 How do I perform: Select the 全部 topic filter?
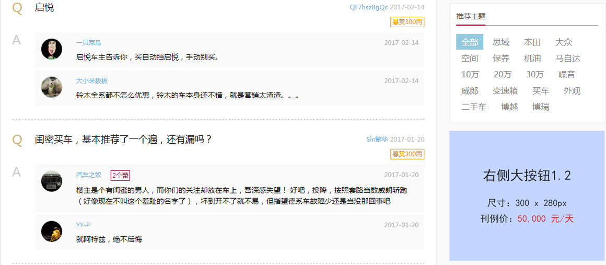[470, 42]
